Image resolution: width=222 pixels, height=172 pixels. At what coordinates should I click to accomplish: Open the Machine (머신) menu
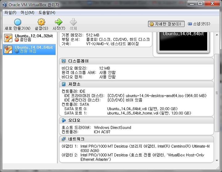27,13
